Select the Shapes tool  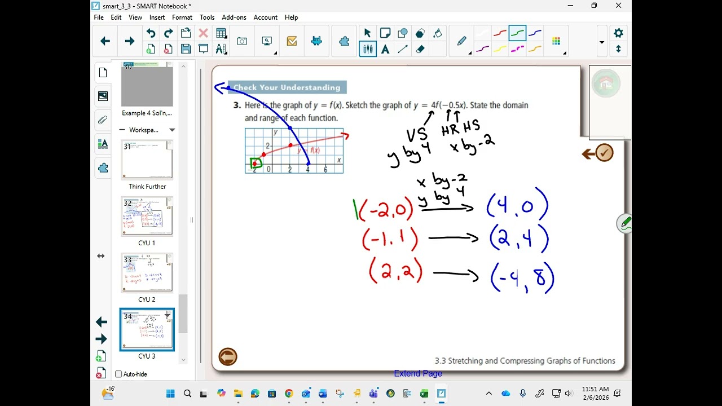[403, 33]
